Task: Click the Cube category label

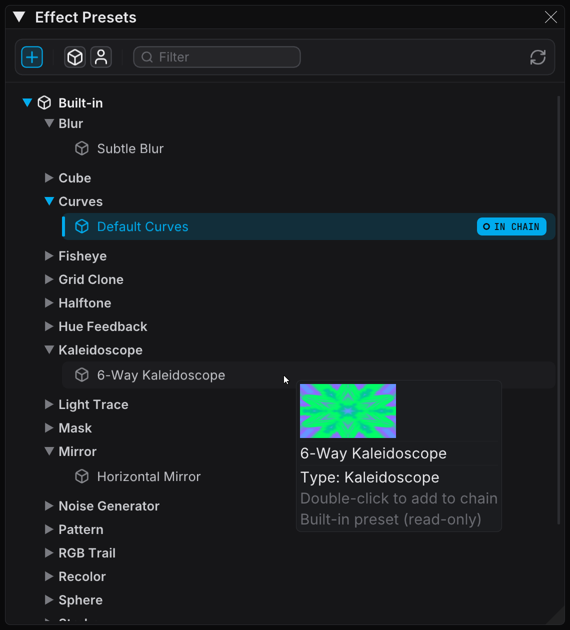Action: pyautogui.click(x=75, y=178)
